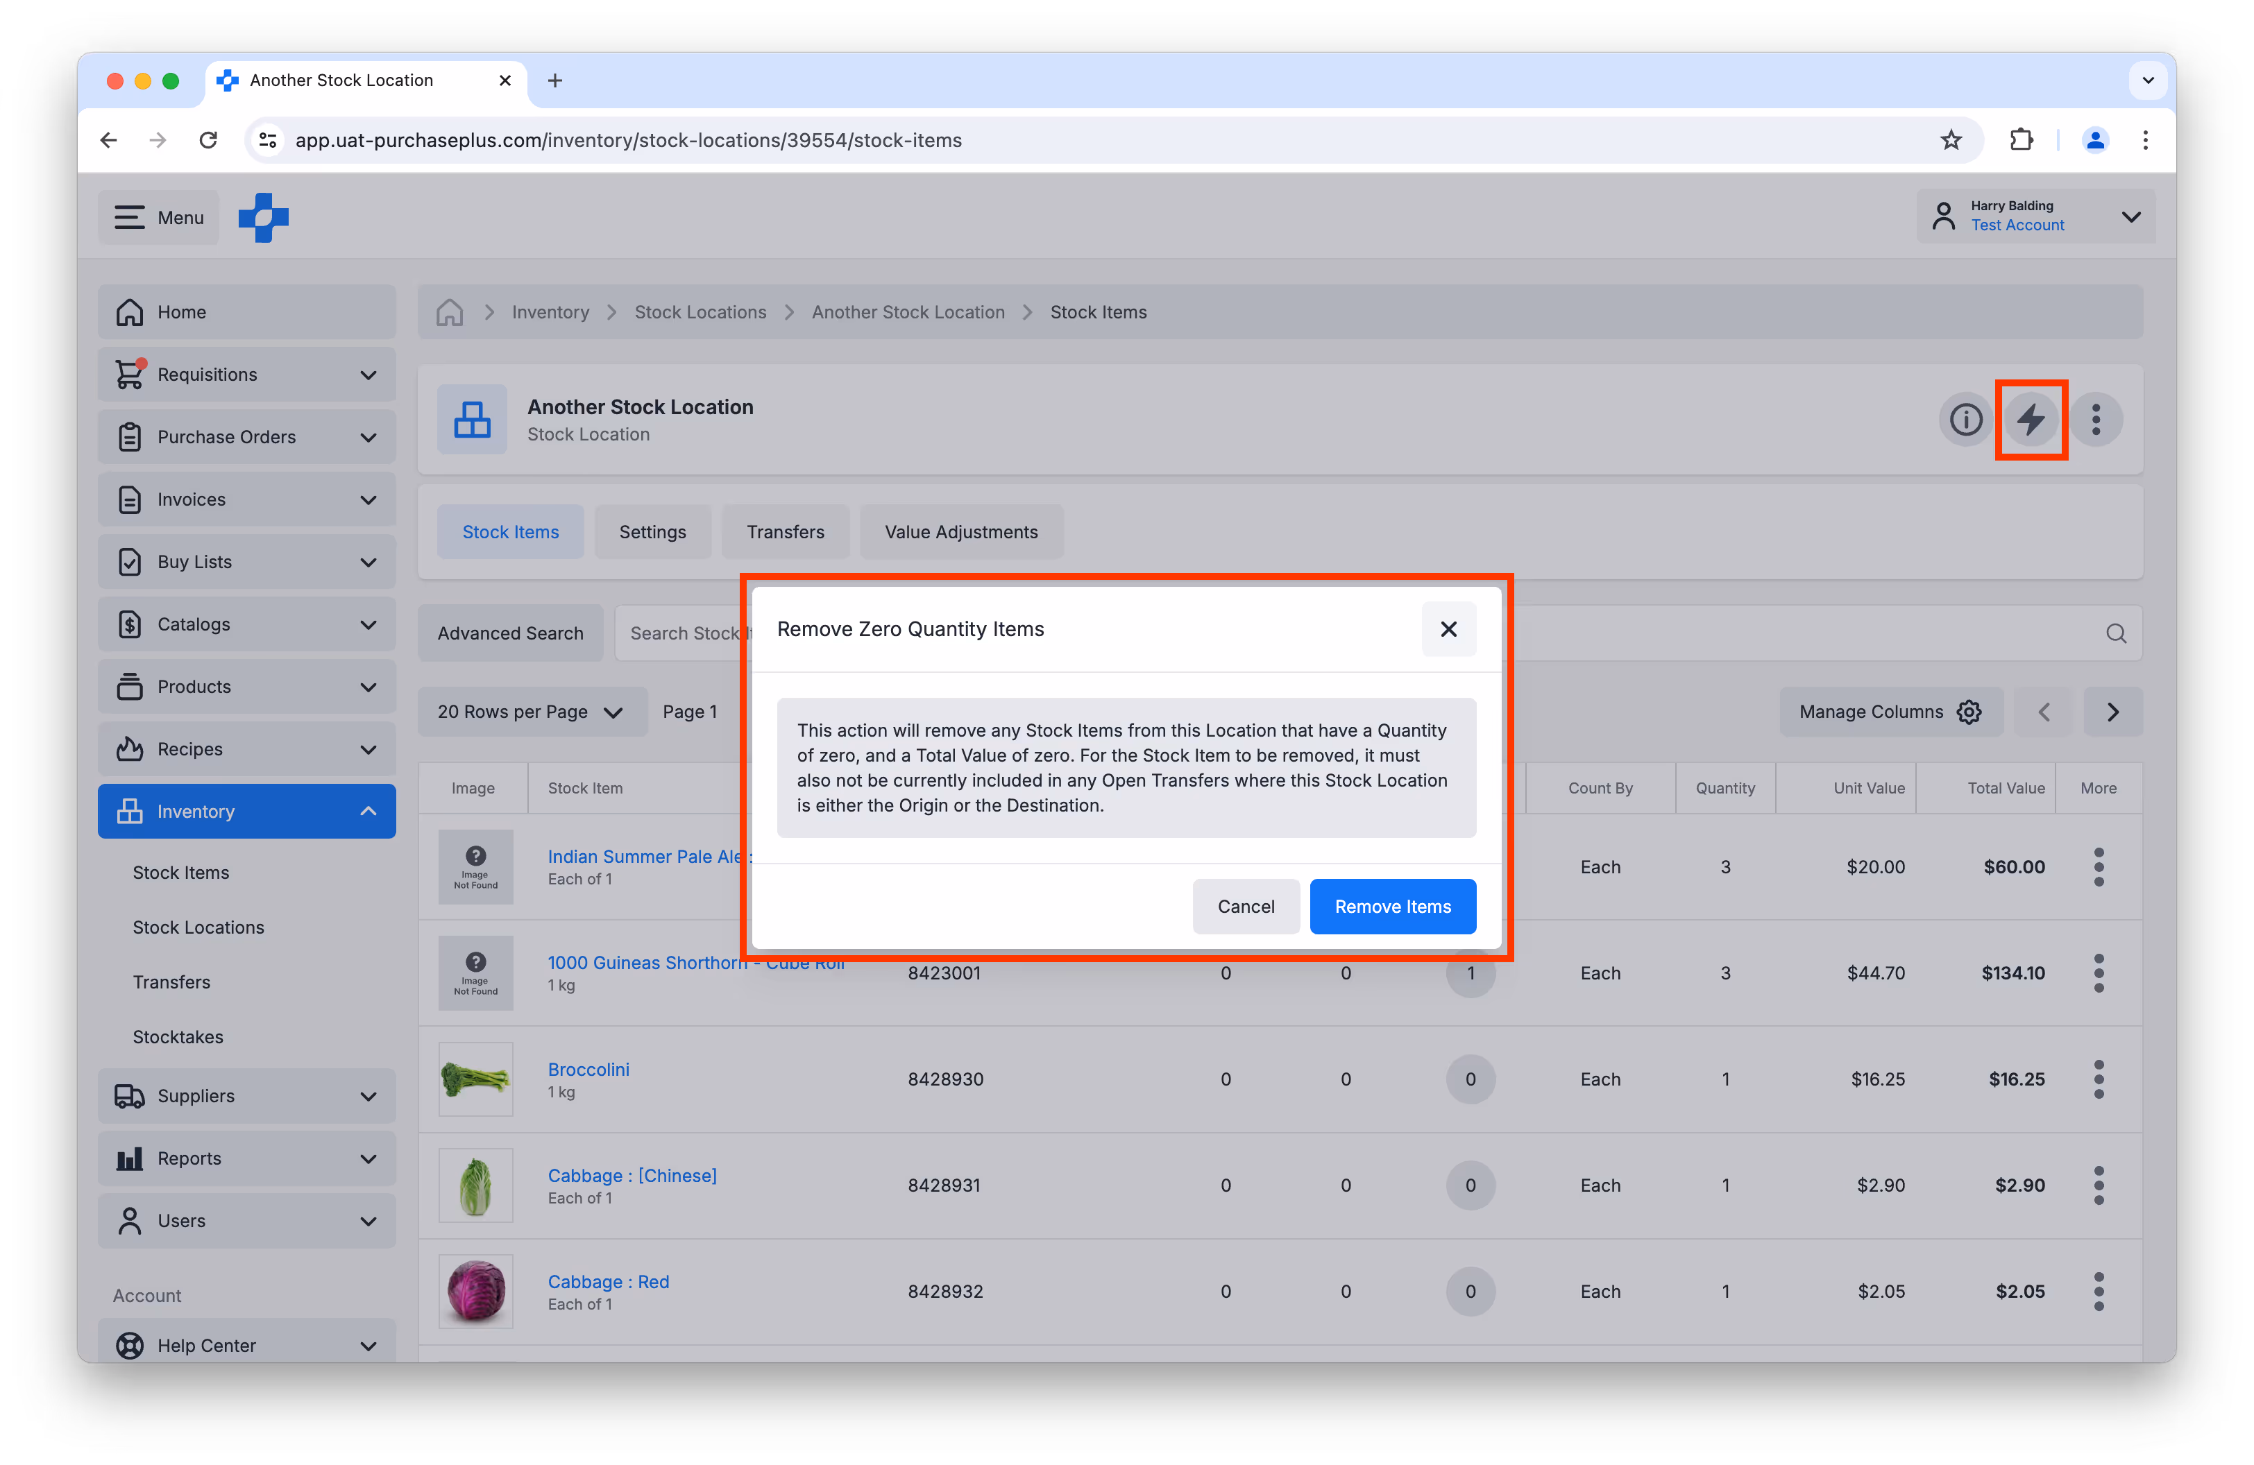Open 20 Rows per Page dropdown

[x=532, y=712]
